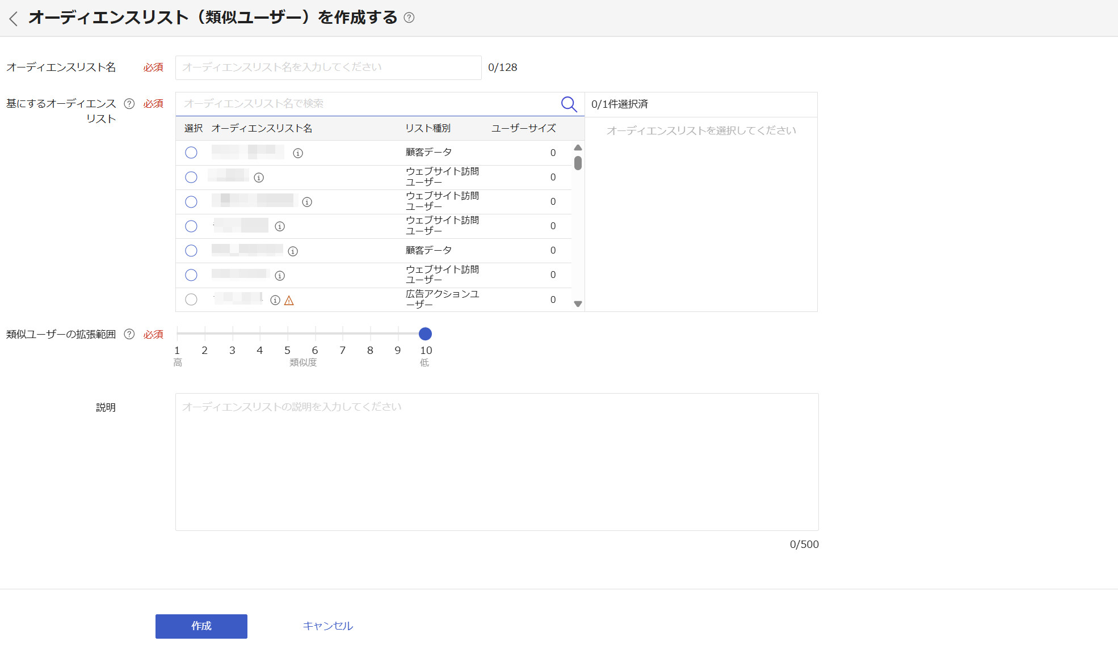Show info icon in fourth list row
This screenshot has width=1118, height=654.
point(280,226)
